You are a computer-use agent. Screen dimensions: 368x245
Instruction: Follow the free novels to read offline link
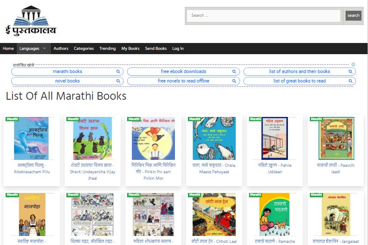[x=184, y=81]
